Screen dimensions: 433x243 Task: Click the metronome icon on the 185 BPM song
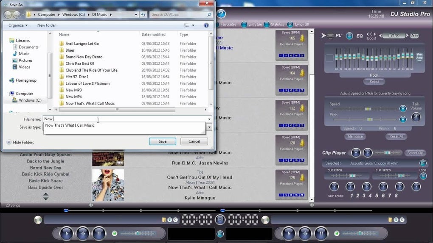(302, 38)
